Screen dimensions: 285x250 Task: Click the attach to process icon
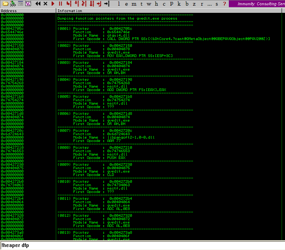13,3
